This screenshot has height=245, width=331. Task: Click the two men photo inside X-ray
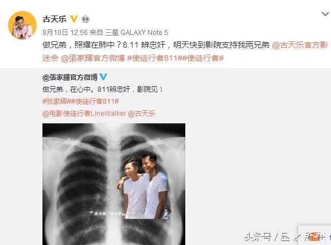[x=145, y=186]
